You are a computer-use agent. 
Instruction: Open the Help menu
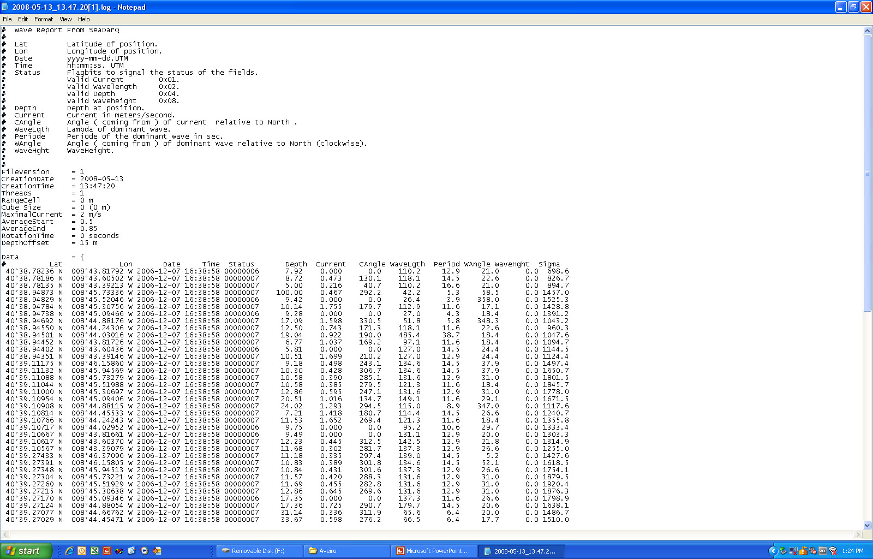83,19
